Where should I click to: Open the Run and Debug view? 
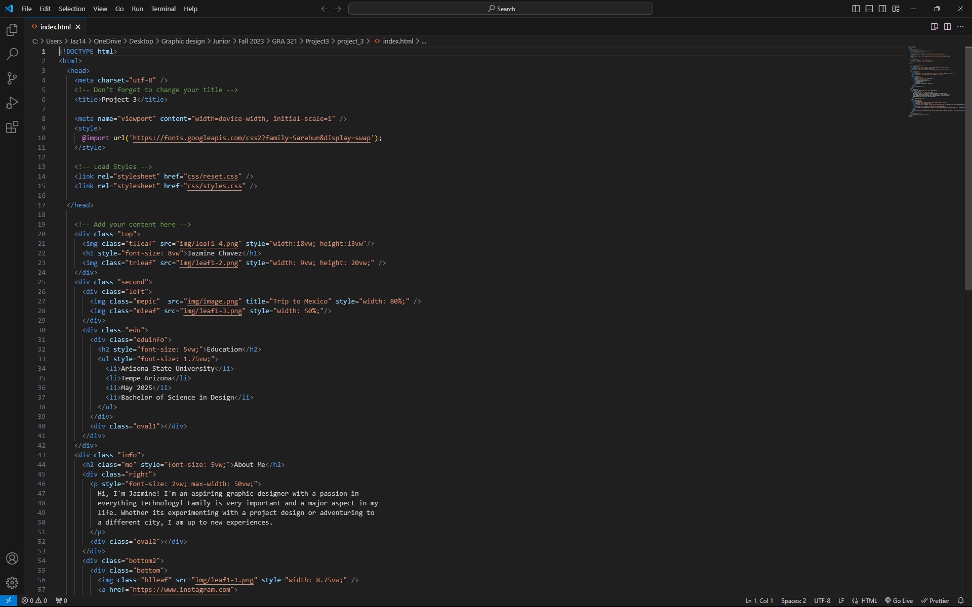pyautogui.click(x=12, y=103)
